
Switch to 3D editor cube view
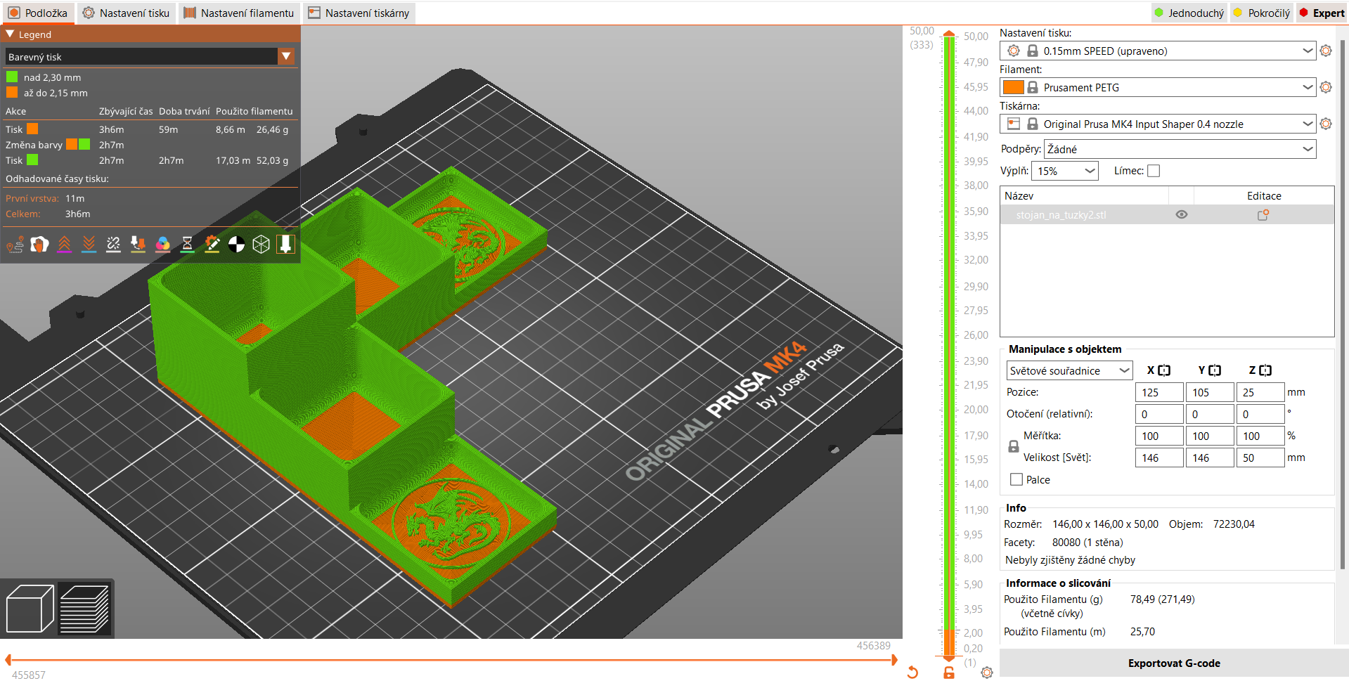30,609
